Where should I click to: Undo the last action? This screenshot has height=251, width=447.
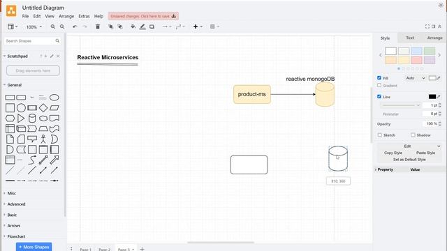tap(75, 26)
